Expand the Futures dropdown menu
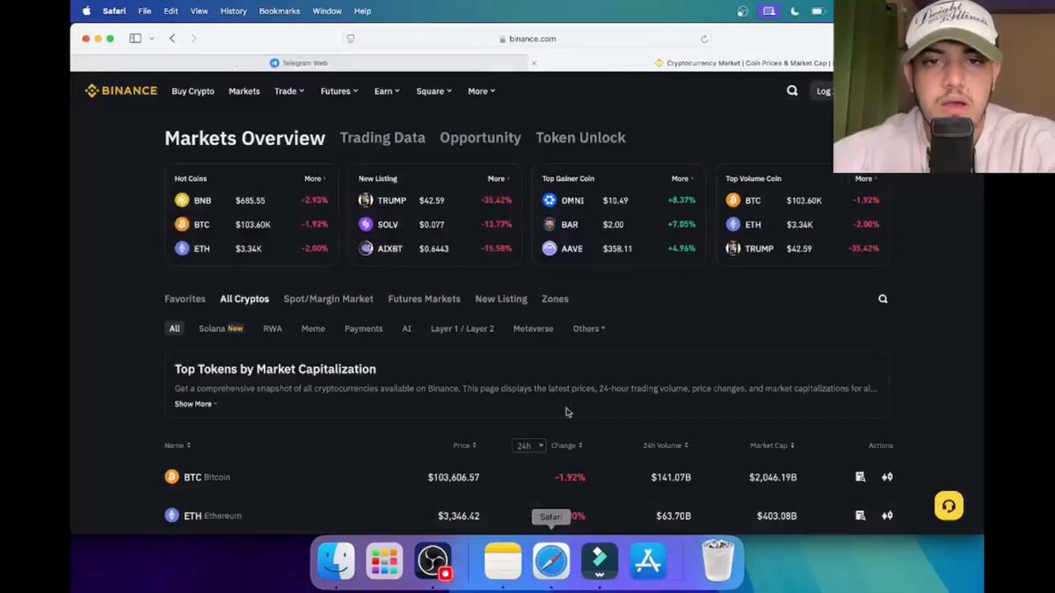 (x=339, y=91)
